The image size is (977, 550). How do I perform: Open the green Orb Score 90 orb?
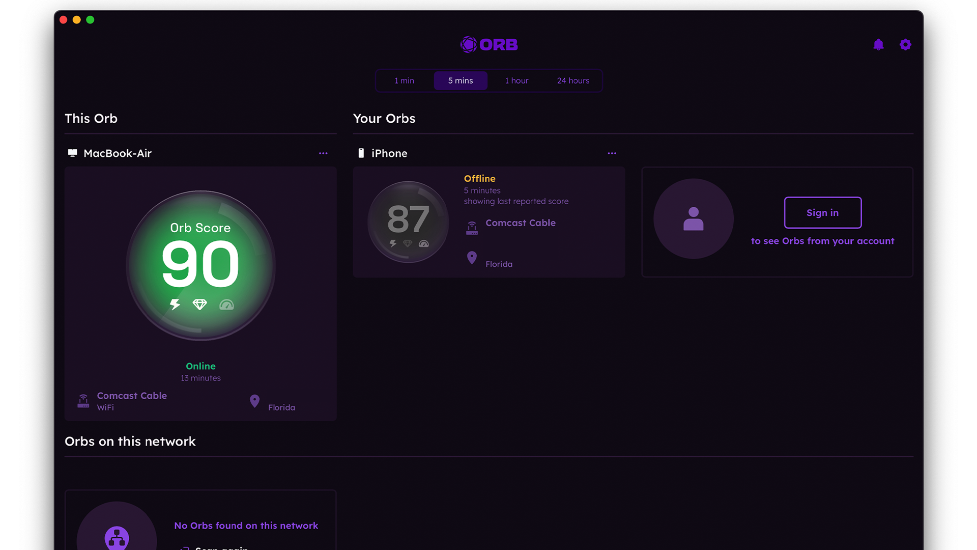(x=201, y=265)
